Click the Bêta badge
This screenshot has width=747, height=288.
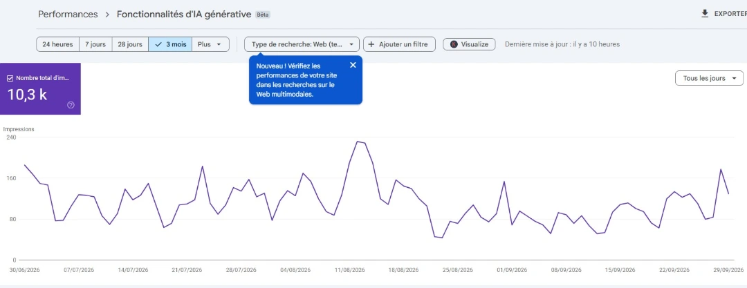click(263, 15)
